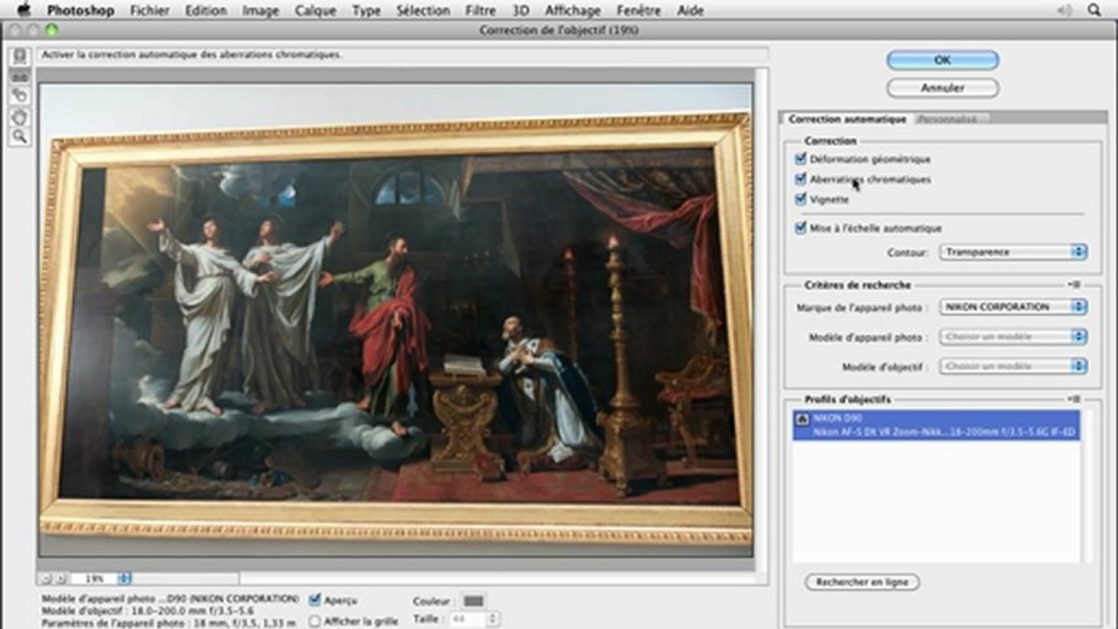The width and height of the screenshot is (1118, 629).
Task: Open the Aide menu
Action: [x=690, y=10]
